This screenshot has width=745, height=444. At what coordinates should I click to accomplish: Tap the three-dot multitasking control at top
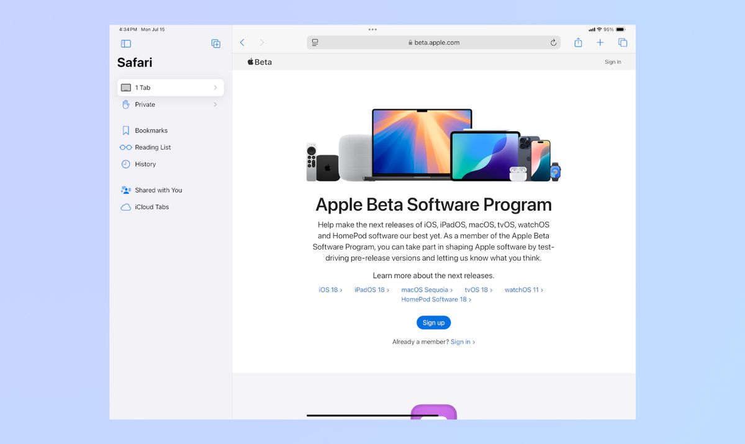[372, 29]
